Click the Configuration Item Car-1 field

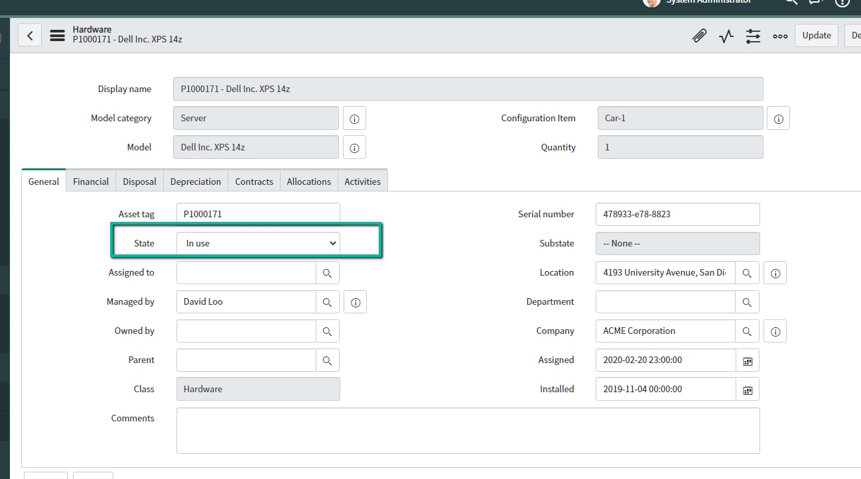680,119
